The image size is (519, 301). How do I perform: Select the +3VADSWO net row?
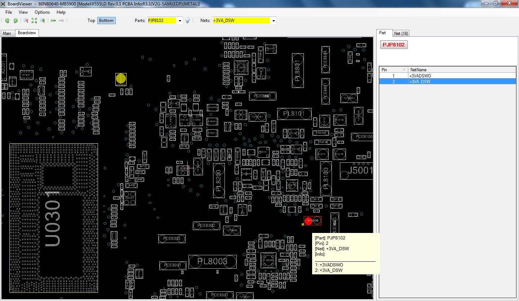coord(448,76)
